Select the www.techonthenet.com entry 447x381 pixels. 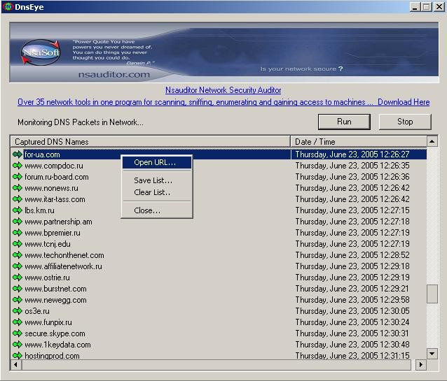click(64, 255)
